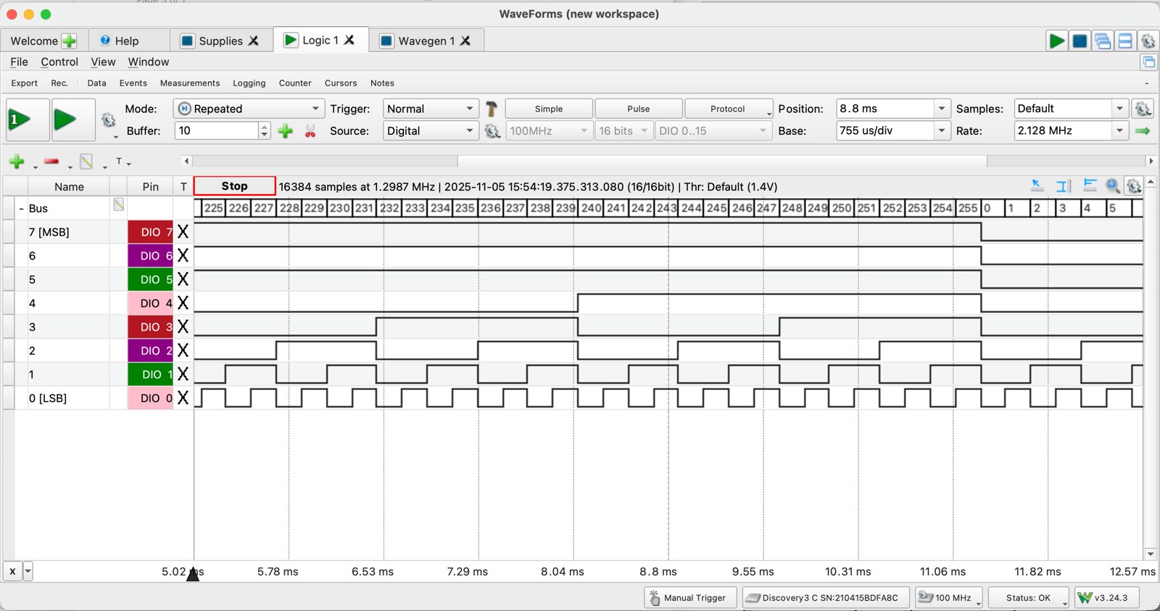Open clock settings gear beside Source

[x=492, y=131]
